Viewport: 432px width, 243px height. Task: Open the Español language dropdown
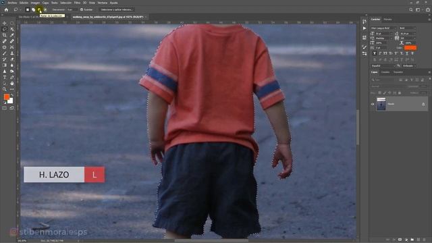click(x=383, y=66)
